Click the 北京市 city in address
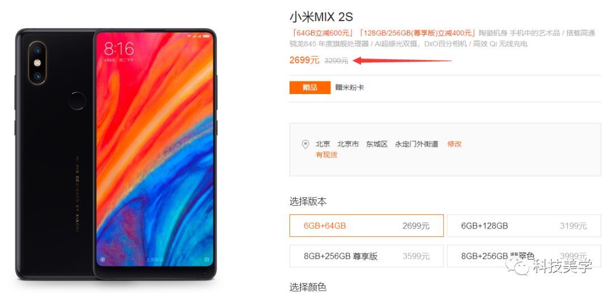This screenshot has width=612, height=293. [348, 144]
